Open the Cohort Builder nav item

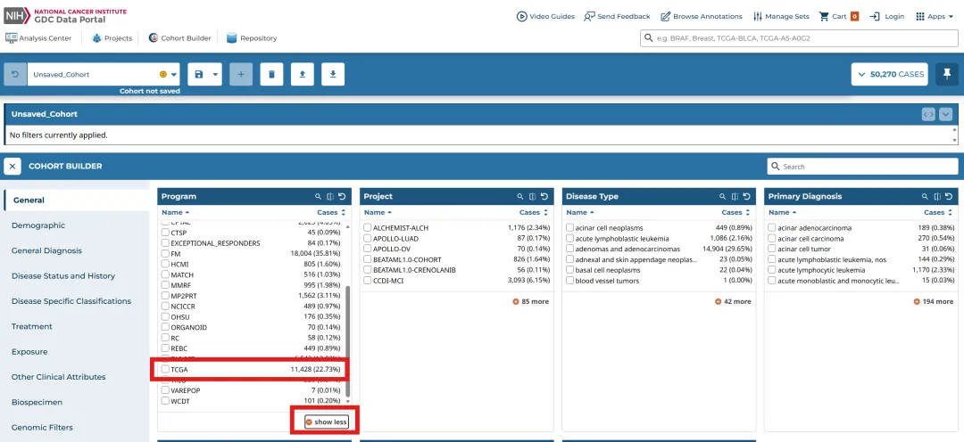[179, 38]
